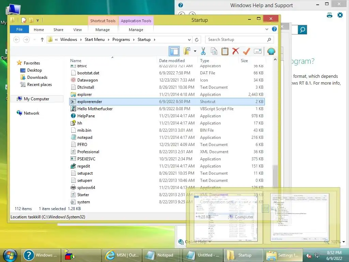Select Downloads under Favorites
The image size is (349, 262).
(37, 77)
